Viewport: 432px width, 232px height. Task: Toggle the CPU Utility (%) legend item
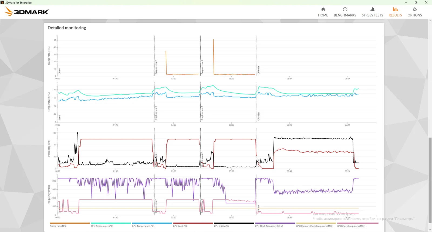pos(234,225)
